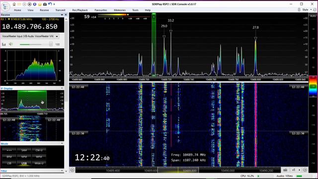Select SAM demodulation mode
This screenshot has width=318, height=179.
[x=24, y=150]
